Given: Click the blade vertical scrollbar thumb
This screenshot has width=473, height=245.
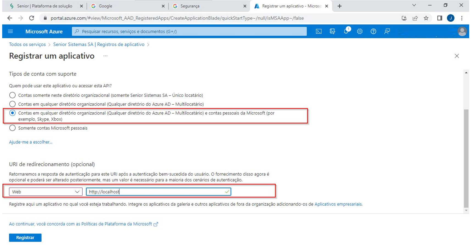Looking at the screenshot, I should 466,158.
